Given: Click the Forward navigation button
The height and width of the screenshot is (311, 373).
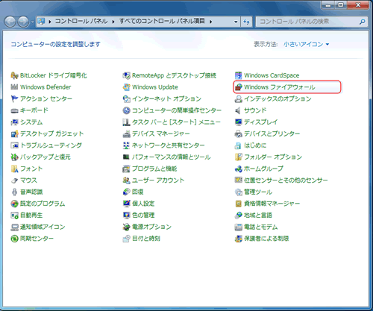Looking at the screenshot, I should [23, 22].
